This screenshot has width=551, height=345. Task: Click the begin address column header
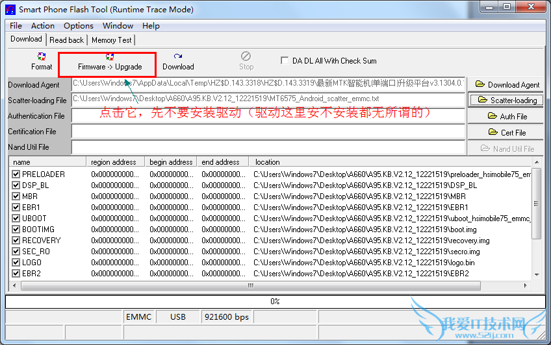[171, 162]
